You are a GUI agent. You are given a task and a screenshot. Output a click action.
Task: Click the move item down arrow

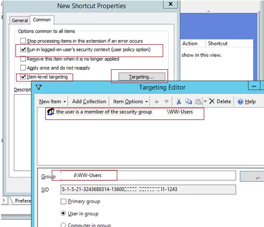click(x=166, y=101)
